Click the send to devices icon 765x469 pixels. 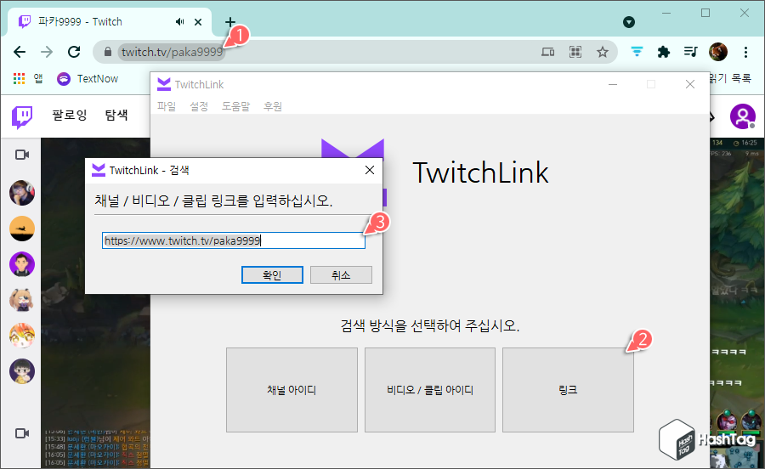pos(548,52)
